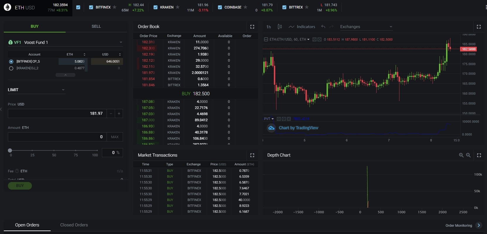This screenshot has width=487, height=234.
Task: Open the Order Monitoring link
Action: pos(459,226)
